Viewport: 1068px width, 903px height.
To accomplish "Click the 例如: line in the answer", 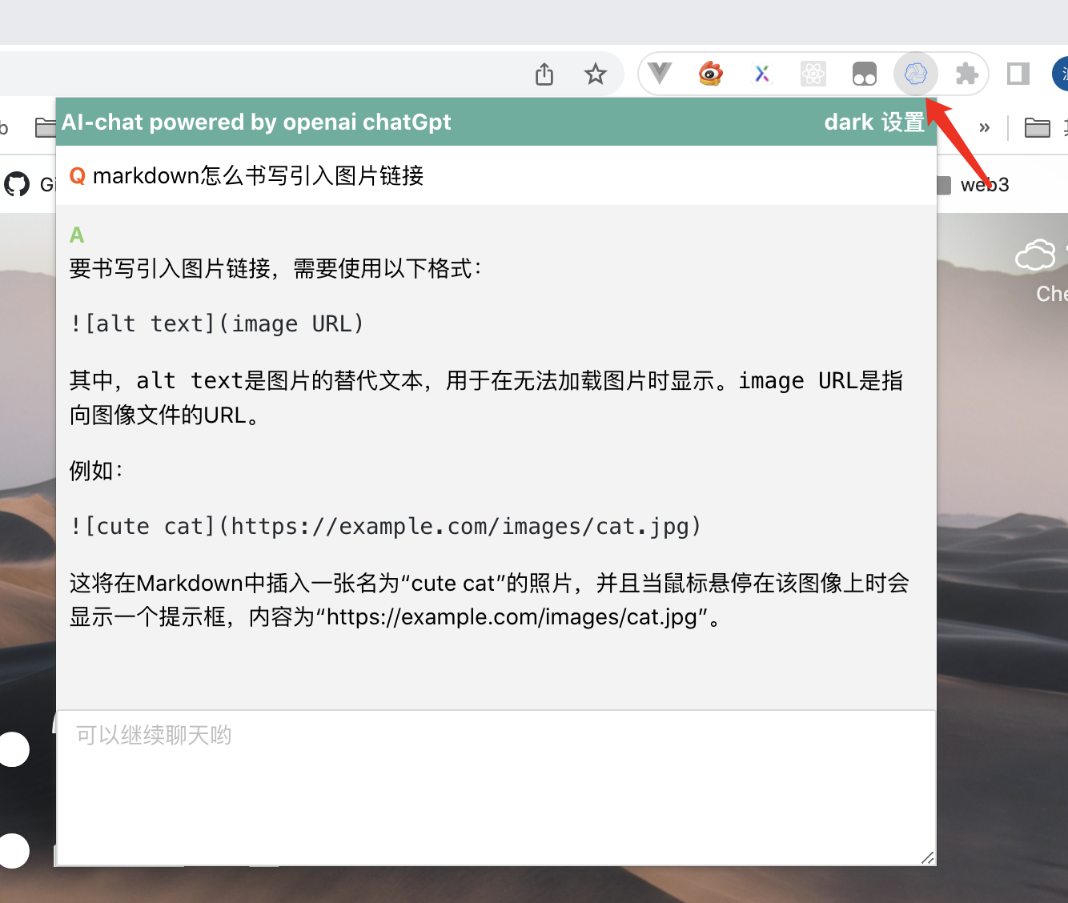I will coord(96,470).
